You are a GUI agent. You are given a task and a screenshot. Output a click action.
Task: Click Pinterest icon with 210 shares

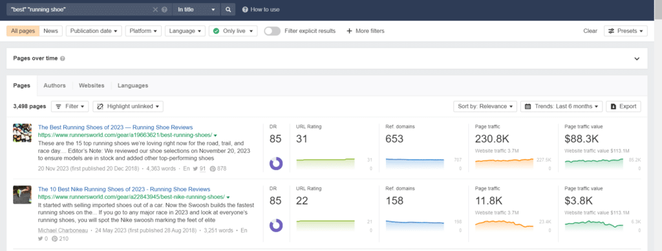pos(54,239)
